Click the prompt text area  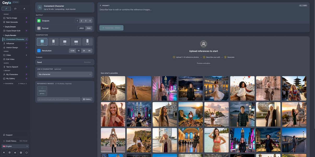tap(203, 16)
